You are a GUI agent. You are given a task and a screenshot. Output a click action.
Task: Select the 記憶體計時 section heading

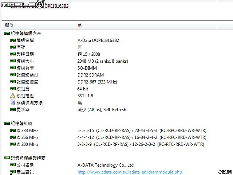[21, 123]
